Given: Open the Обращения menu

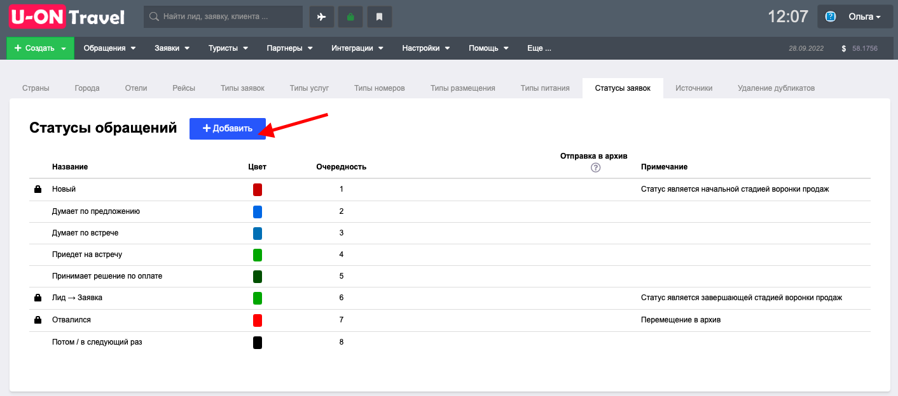Looking at the screenshot, I should [x=110, y=48].
